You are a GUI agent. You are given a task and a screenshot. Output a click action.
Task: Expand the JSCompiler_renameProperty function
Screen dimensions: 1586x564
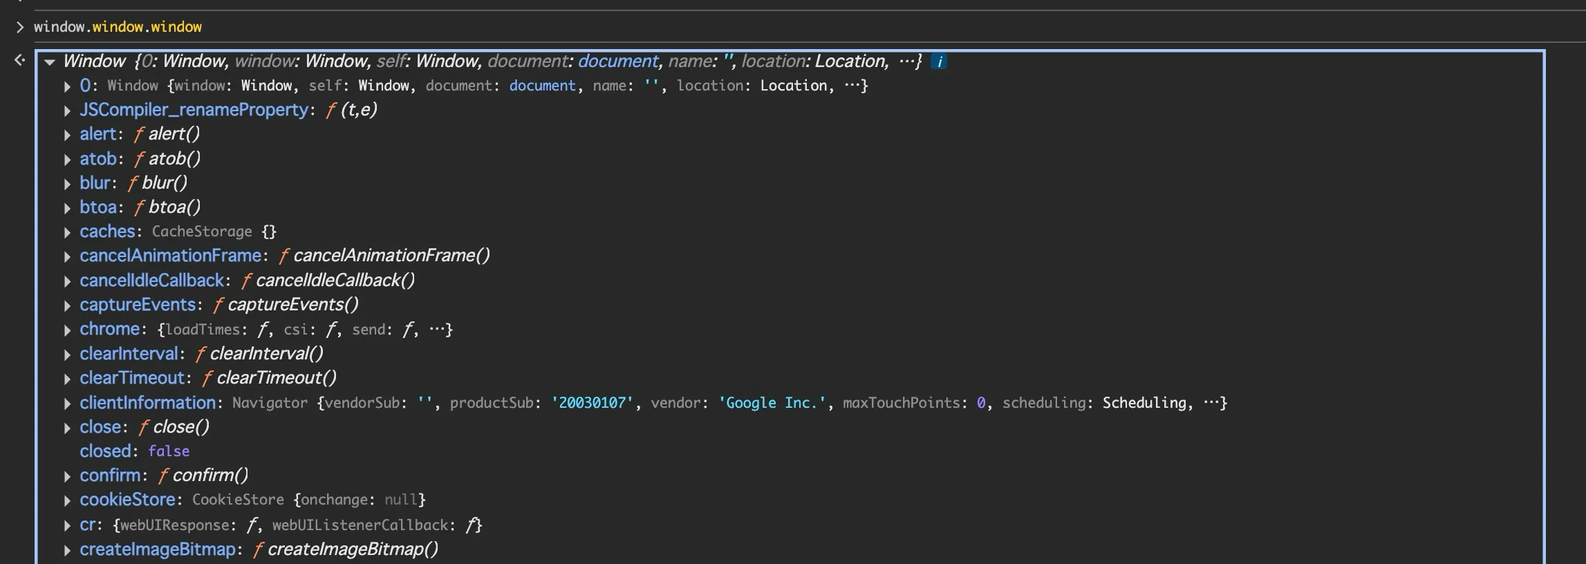pos(67,111)
